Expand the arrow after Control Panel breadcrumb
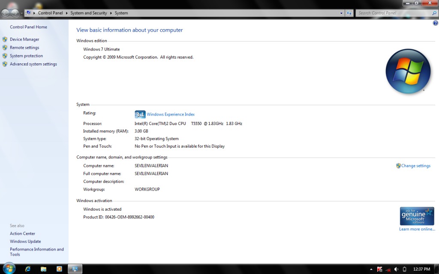Image resolution: width=439 pixels, height=274 pixels. 66,13
